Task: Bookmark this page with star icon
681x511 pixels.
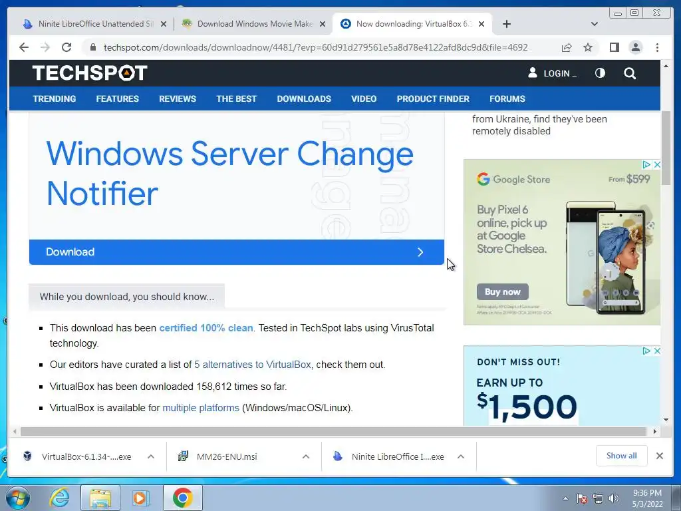Action: click(x=588, y=47)
